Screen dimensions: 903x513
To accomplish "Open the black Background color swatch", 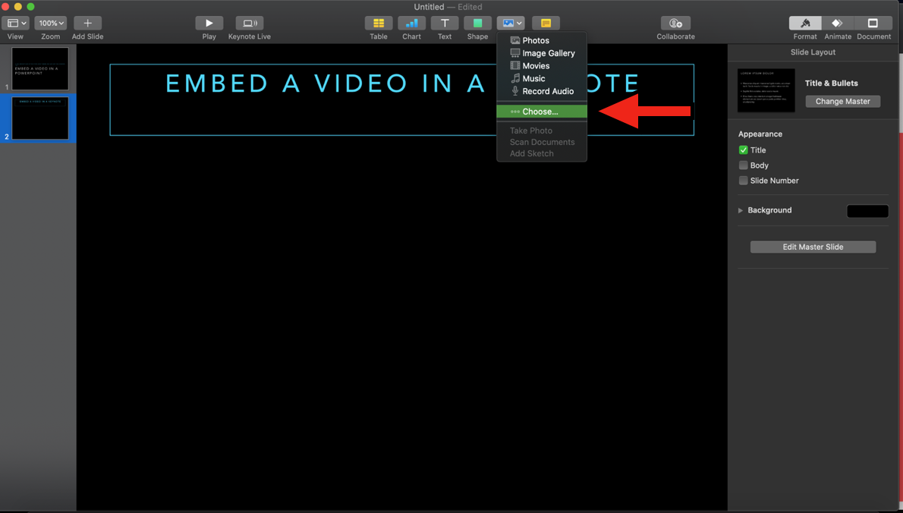I will [867, 211].
